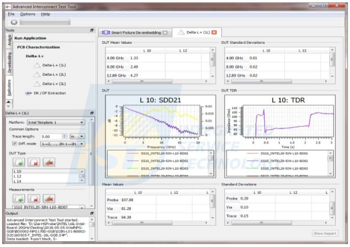Select BD03 trace in SDD21 legend
This screenshot has height=247, width=350.
[x=158, y=169]
